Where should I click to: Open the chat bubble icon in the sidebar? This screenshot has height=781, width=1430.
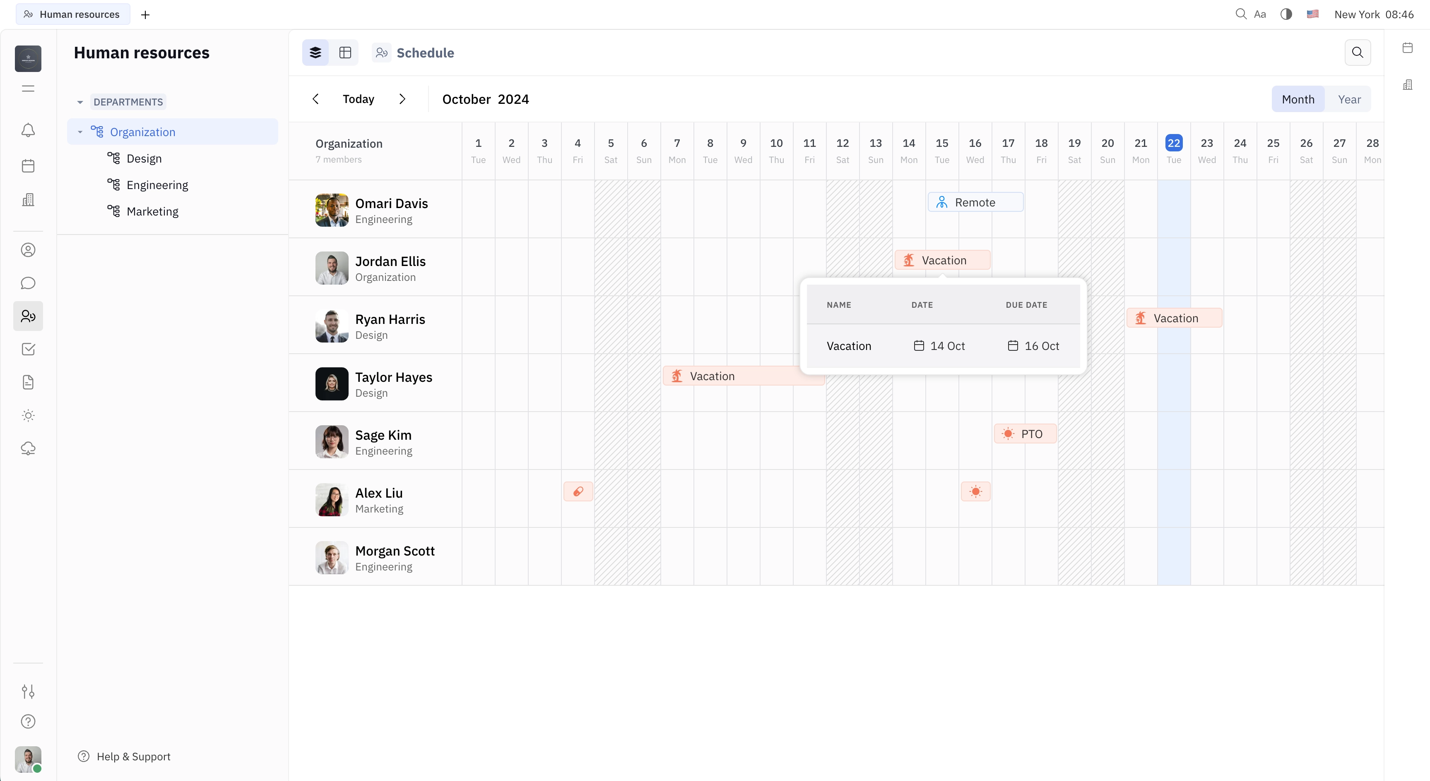[28, 283]
